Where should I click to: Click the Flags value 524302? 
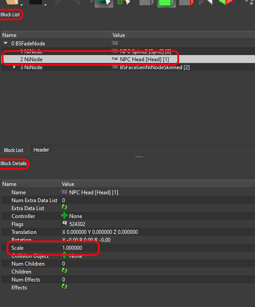(x=77, y=224)
